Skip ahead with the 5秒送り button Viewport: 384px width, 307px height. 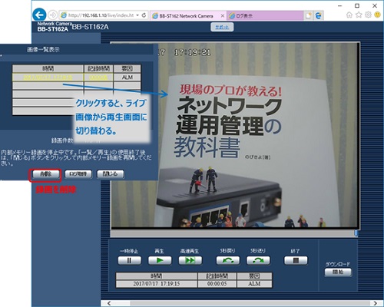coord(258,261)
